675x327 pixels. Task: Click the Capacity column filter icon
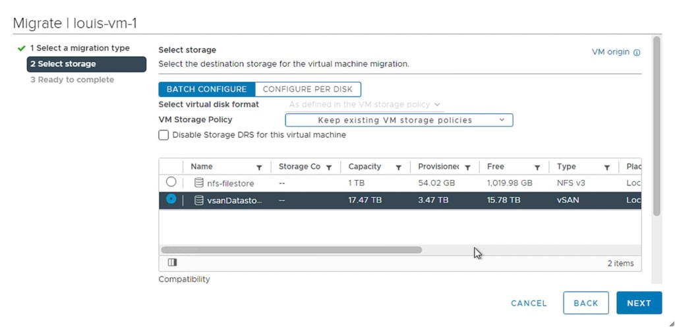[398, 167]
